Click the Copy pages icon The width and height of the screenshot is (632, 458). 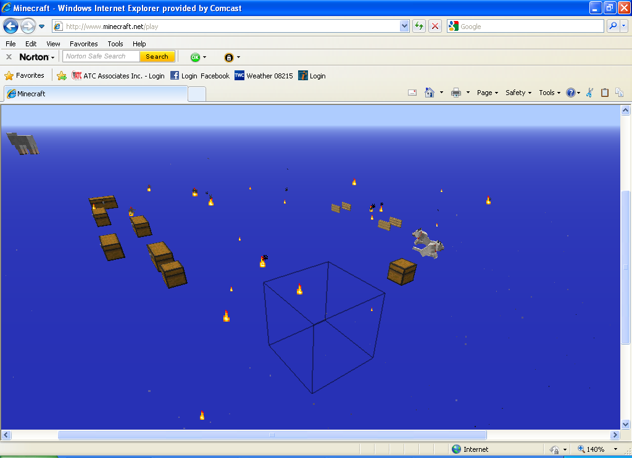pyautogui.click(x=620, y=93)
